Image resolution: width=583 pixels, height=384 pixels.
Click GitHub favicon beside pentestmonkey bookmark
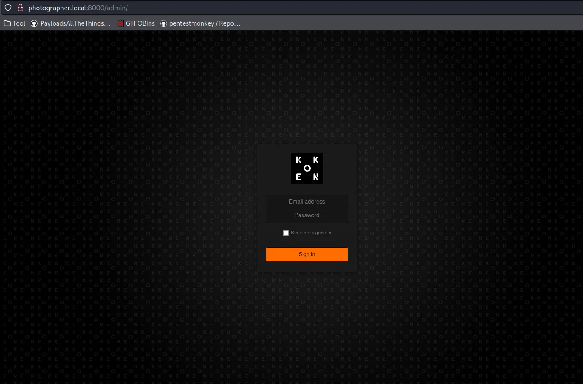coord(164,23)
